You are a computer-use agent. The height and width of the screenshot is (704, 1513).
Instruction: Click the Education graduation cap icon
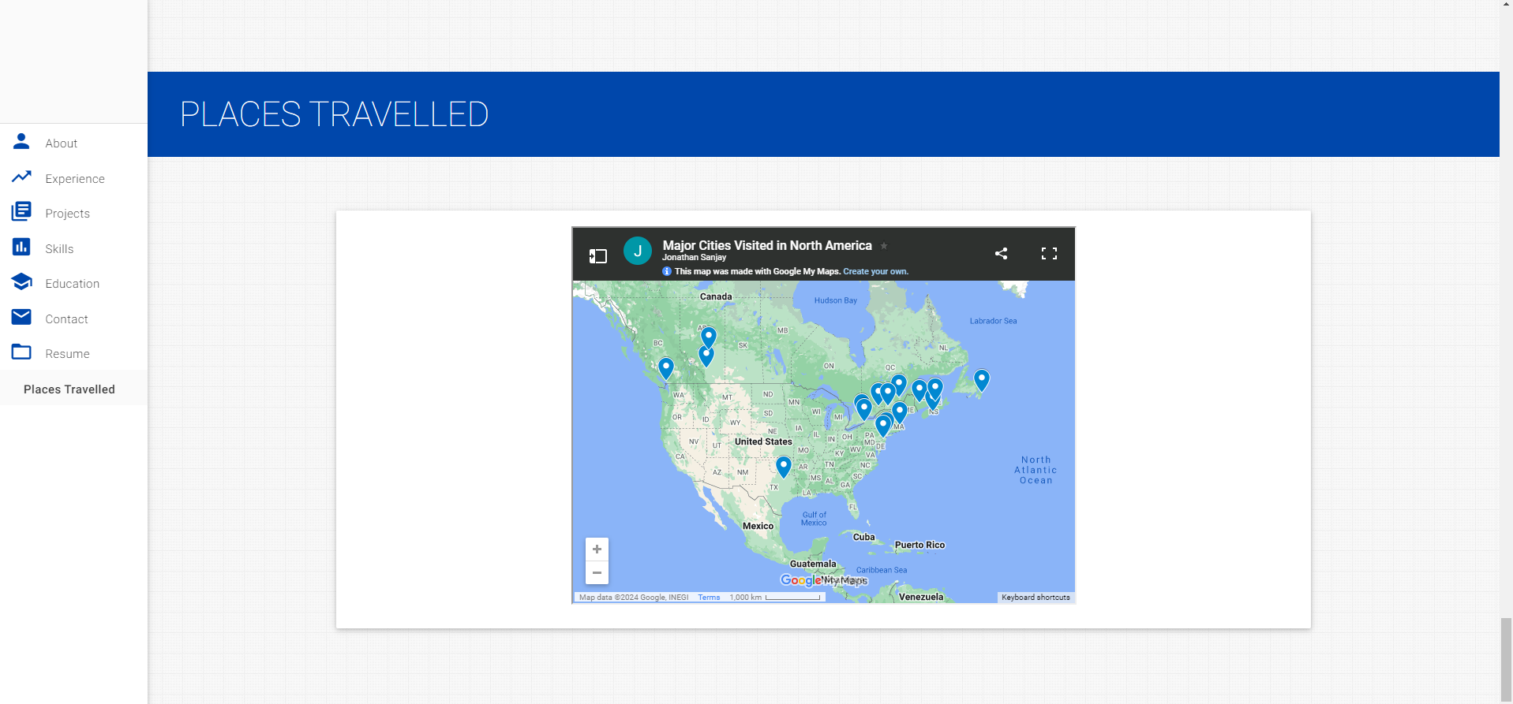point(21,282)
